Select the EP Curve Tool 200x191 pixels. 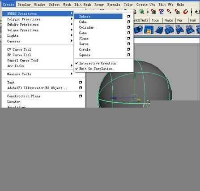click(x=19, y=55)
